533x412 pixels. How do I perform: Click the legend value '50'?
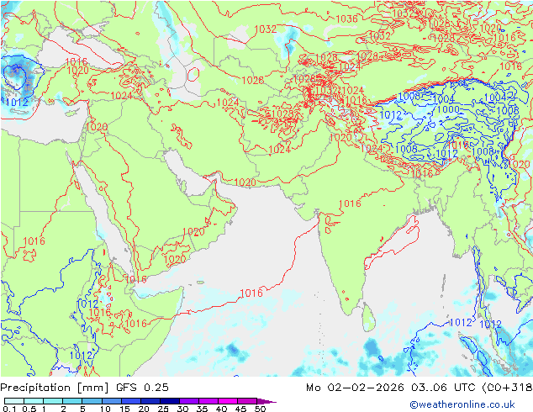pyautogui.click(x=261, y=409)
